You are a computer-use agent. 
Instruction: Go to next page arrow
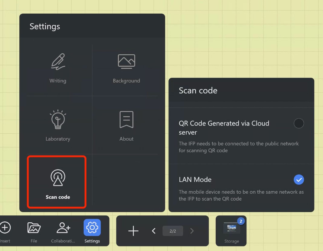coord(192,231)
